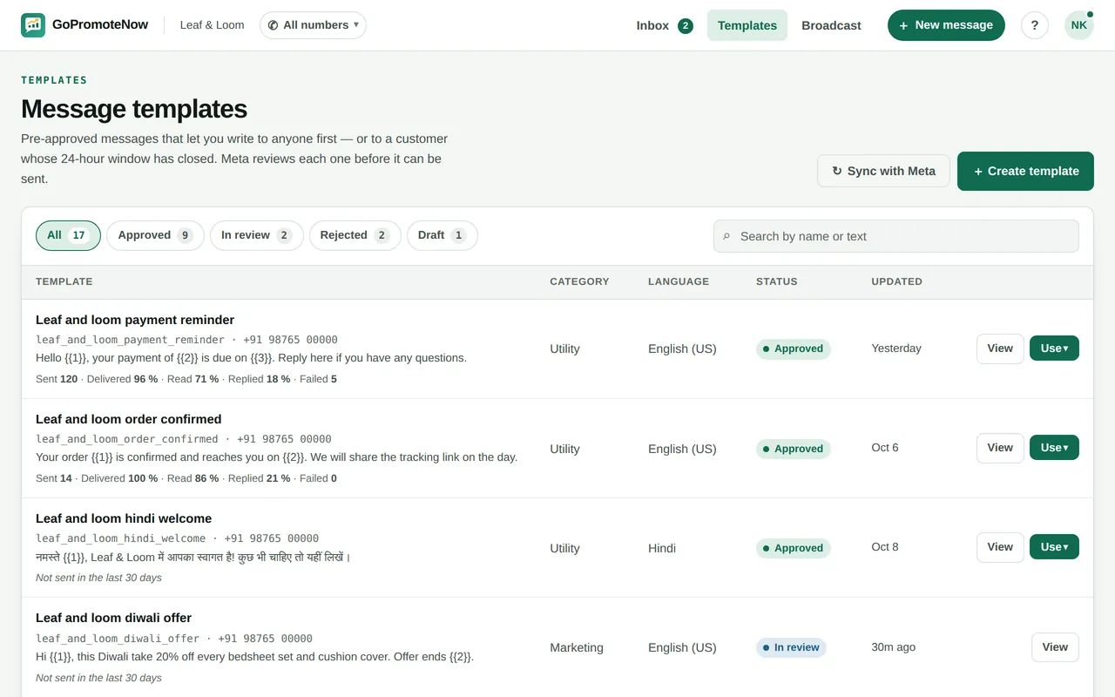View the hindi welcome template
Viewport: 1115px width, 697px height.
(x=1000, y=547)
